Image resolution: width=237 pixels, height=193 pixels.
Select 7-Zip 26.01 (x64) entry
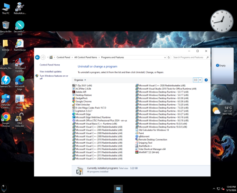pos(82,85)
